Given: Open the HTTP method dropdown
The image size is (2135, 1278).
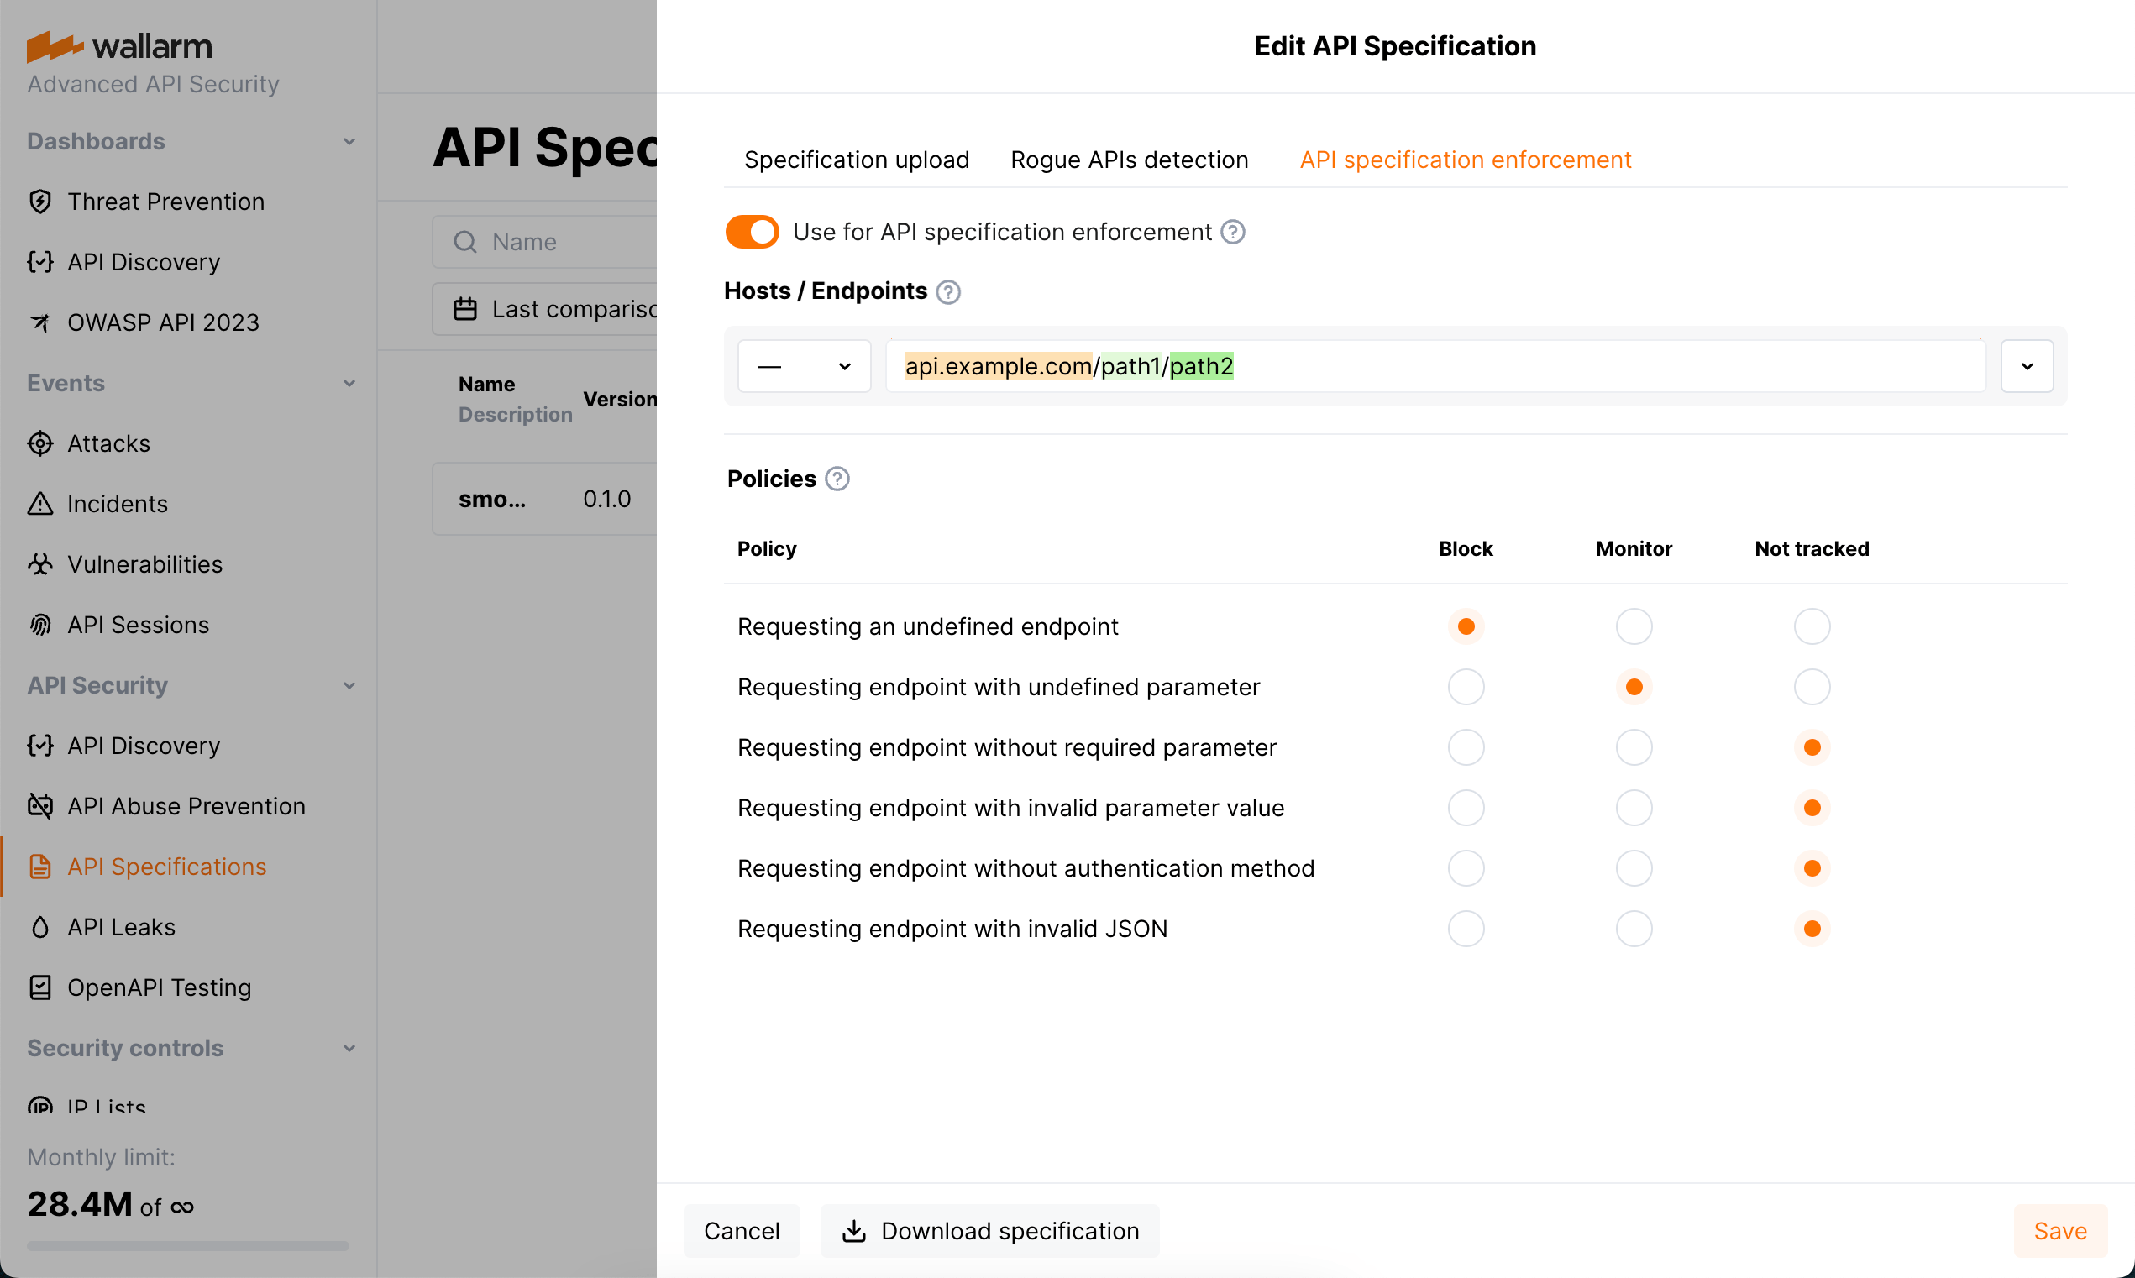Looking at the screenshot, I should tap(804, 365).
